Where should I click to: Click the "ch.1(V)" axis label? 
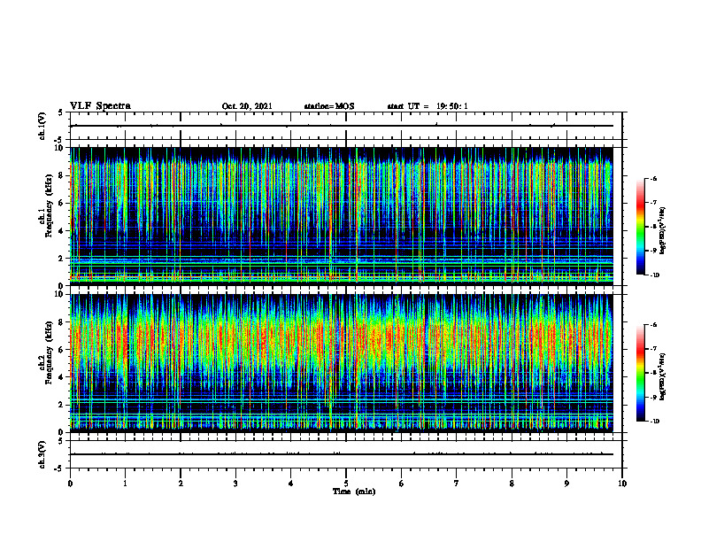(x=42, y=126)
